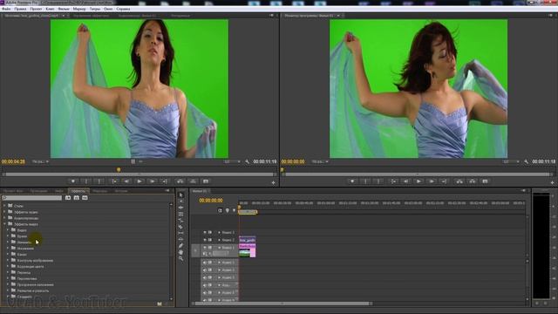Expand the Коррекция цвета folder
This screenshot has height=314, width=558.
[8, 266]
